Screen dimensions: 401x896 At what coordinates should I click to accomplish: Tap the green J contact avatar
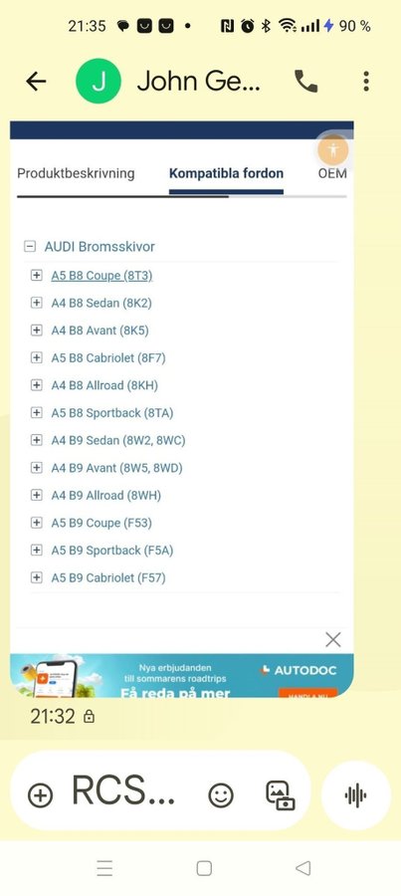click(99, 82)
